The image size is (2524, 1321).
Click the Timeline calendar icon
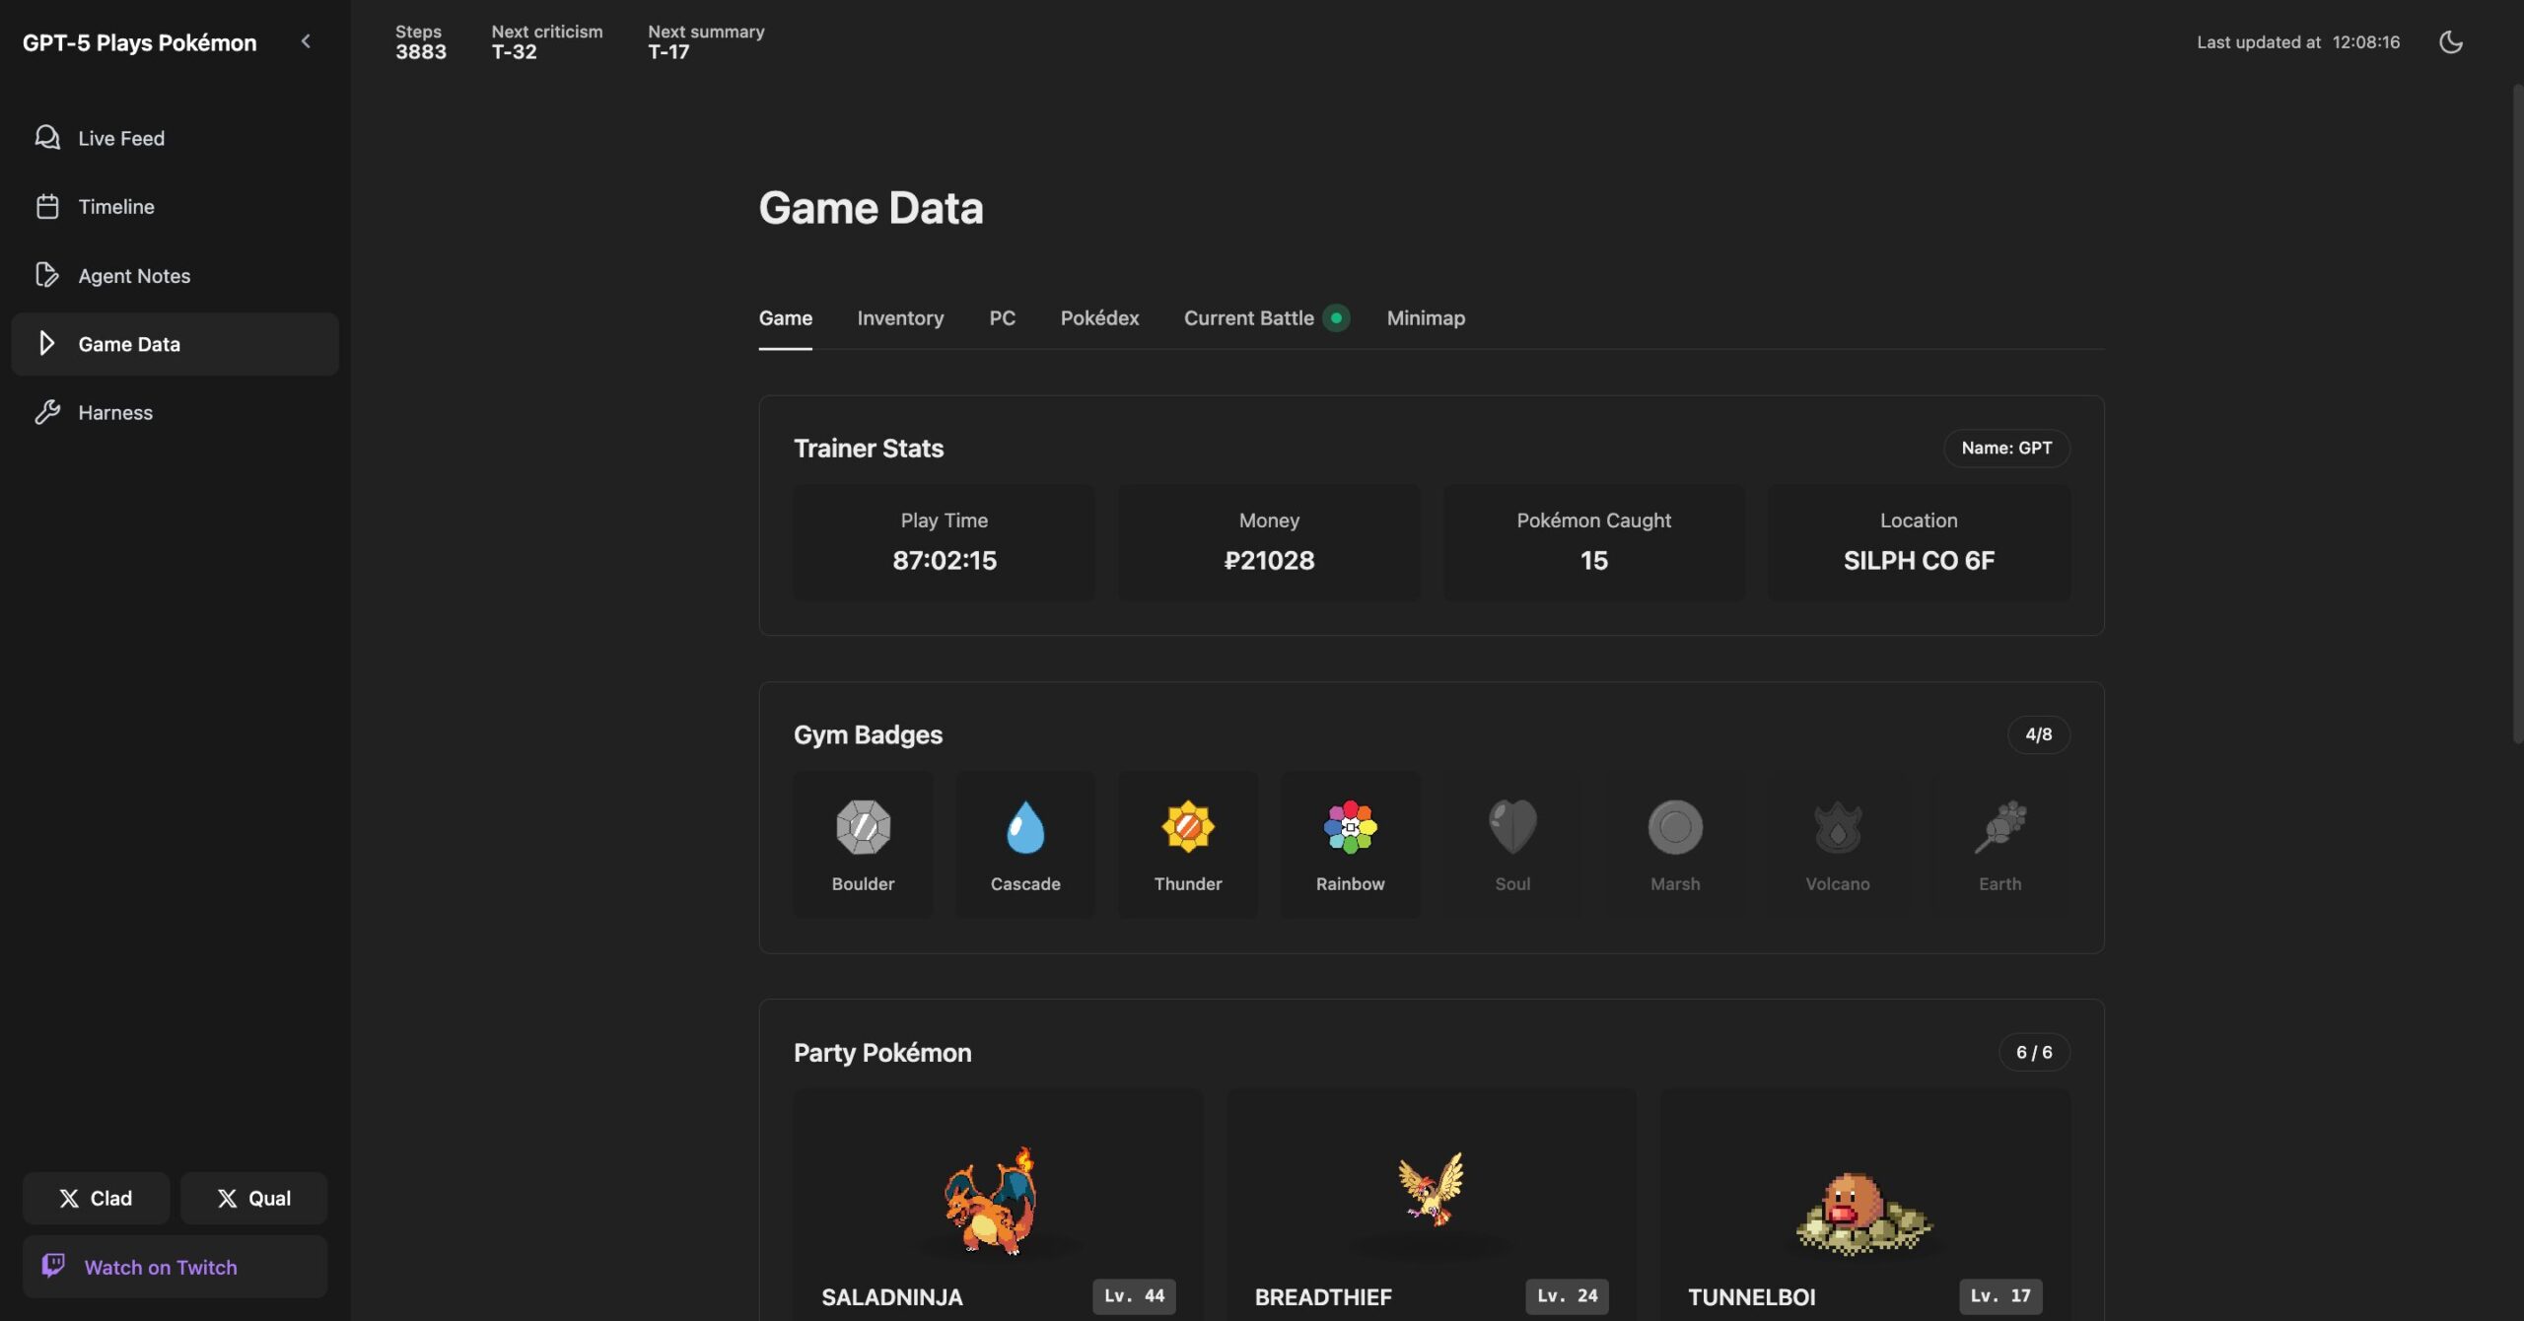[x=47, y=206]
